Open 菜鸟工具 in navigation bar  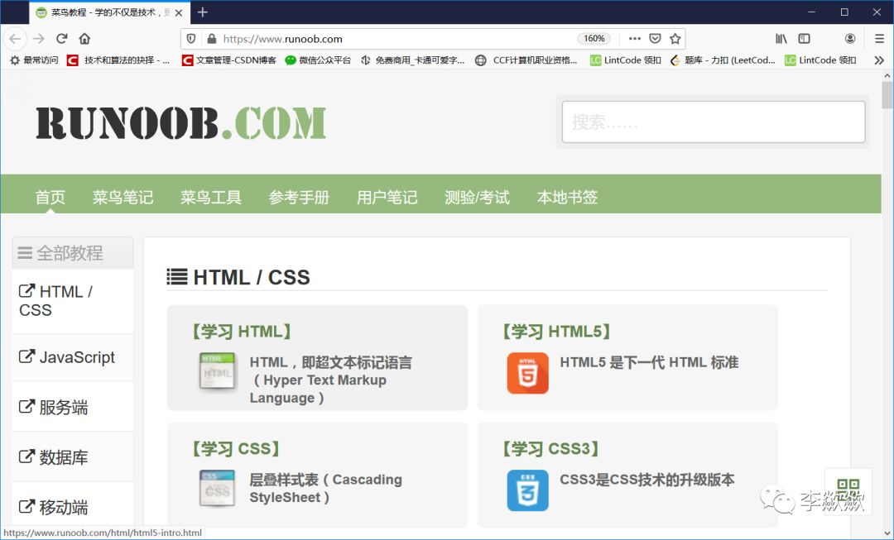(x=211, y=197)
